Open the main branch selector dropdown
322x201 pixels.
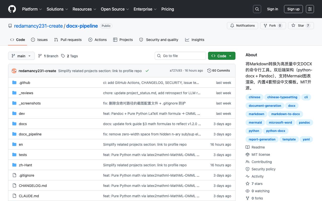[x=21, y=56]
